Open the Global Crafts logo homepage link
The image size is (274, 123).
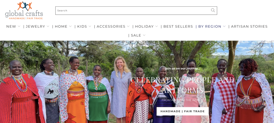[x=24, y=10]
